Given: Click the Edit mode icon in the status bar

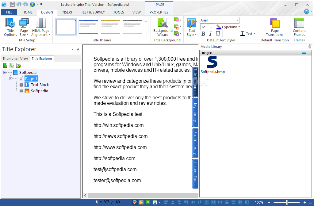Looking at the screenshot, I should tap(135, 202).
